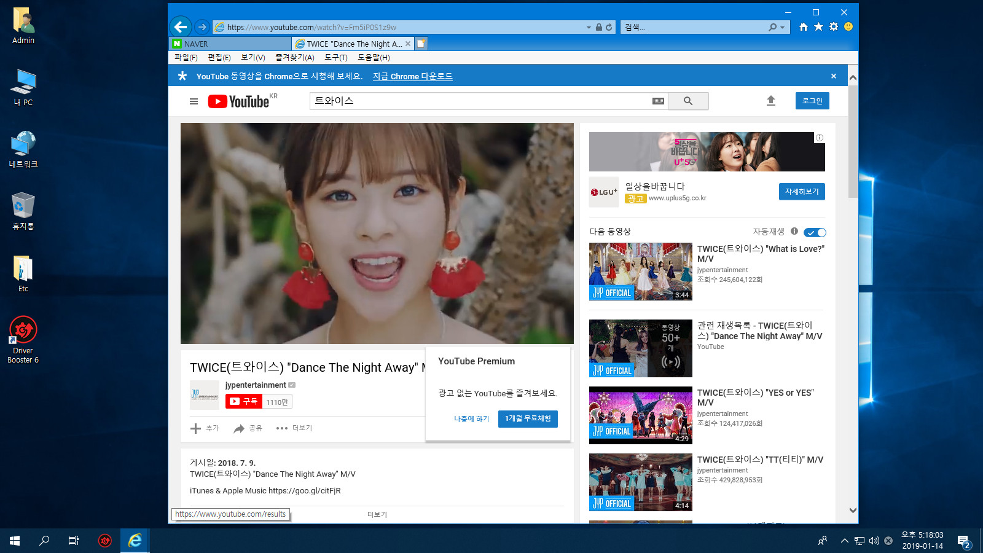
Task: Click the scrollbar down arrow
Action: pos(853,510)
